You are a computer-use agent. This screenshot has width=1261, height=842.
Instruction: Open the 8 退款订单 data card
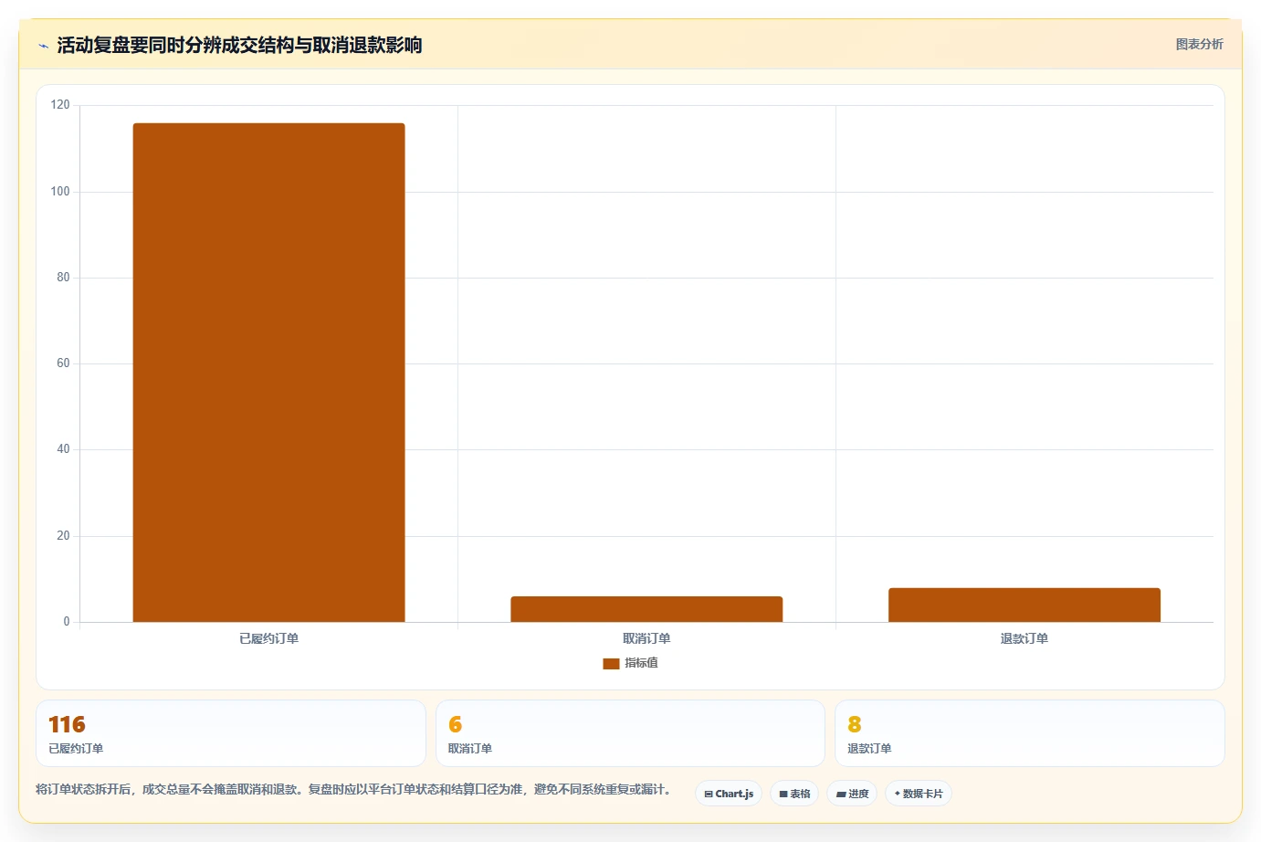click(x=1030, y=733)
